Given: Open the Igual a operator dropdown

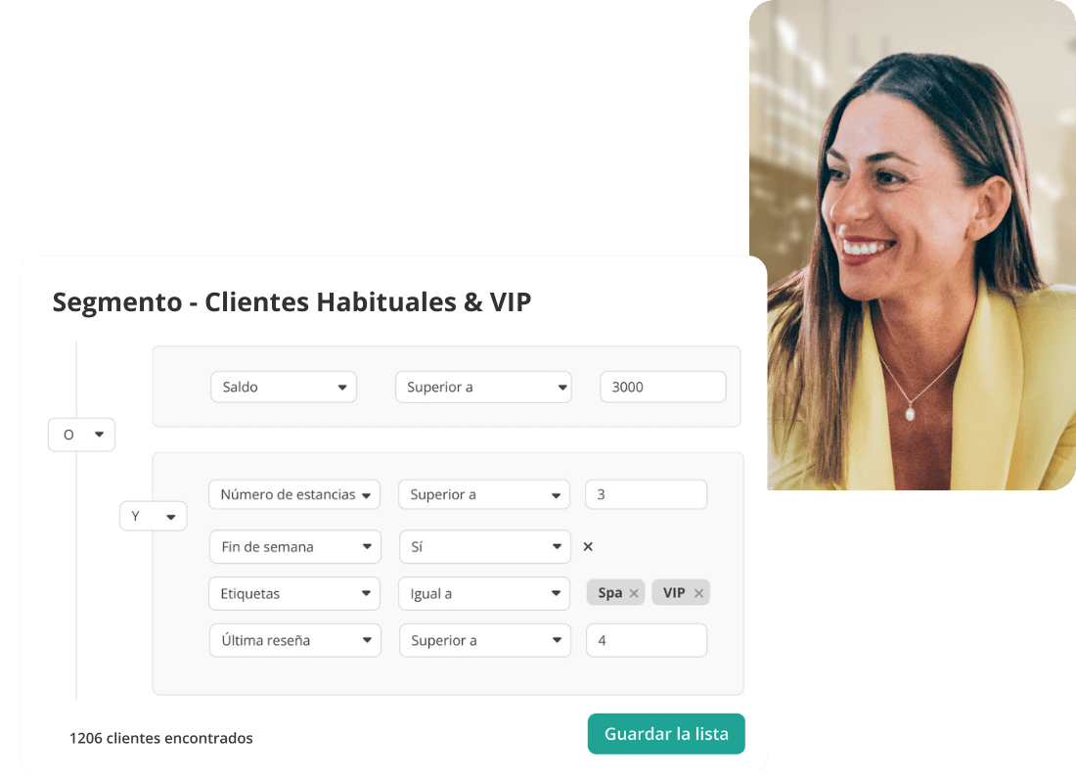Looking at the screenshot, I should point(484,593).
